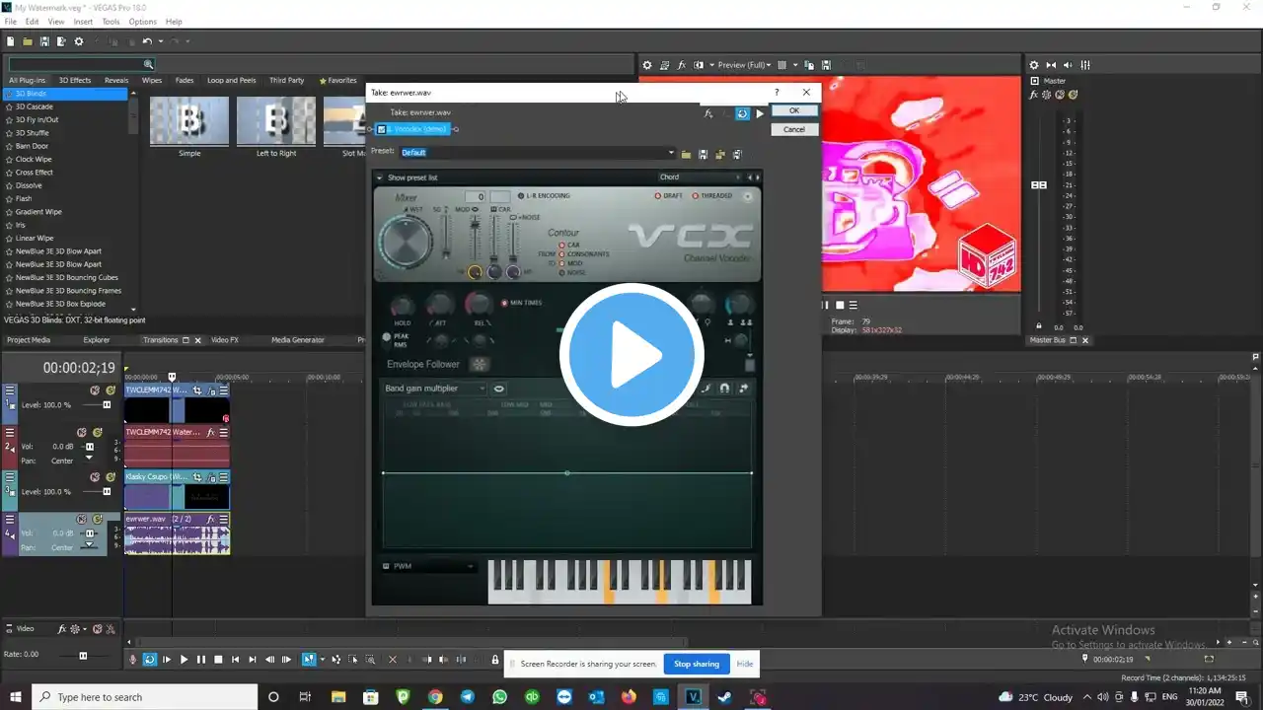Open event FX on ewrwer.wav clip
The image size is (1263, 710).
point(211,519)
